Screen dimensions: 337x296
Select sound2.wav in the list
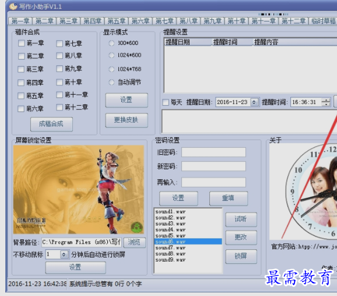[x=188, y=218]
